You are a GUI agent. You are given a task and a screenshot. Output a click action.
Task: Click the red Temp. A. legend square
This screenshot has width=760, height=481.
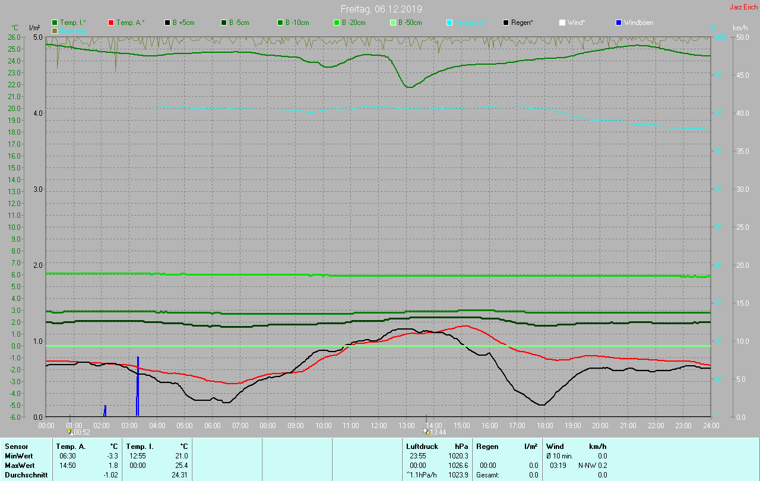[111, 23]
